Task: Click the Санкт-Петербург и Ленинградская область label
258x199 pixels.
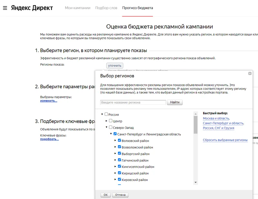Action: (x=149, y=134)
